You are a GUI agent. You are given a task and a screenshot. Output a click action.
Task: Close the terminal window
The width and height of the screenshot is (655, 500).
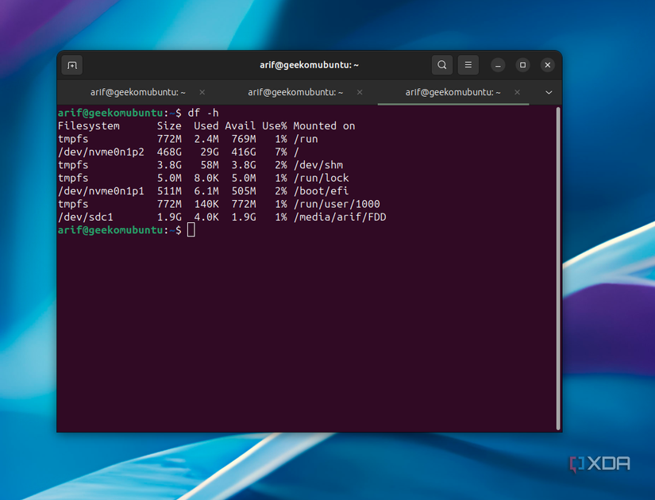click(x=548, y=65)
